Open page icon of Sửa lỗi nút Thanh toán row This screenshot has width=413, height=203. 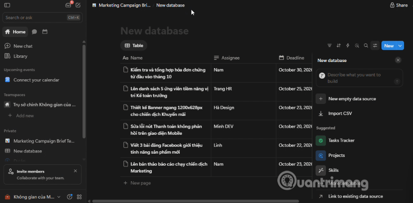click(126, 126)
